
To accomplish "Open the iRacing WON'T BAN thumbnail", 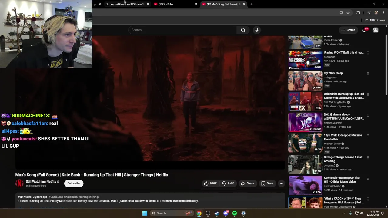I will click(x=305, y=60).
